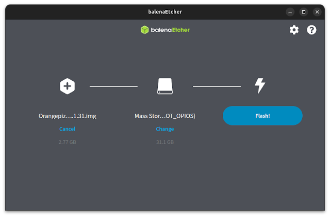Screen dimensions: 330x217
Task: Close the balenaEtcher window
Action: [317, 12]
